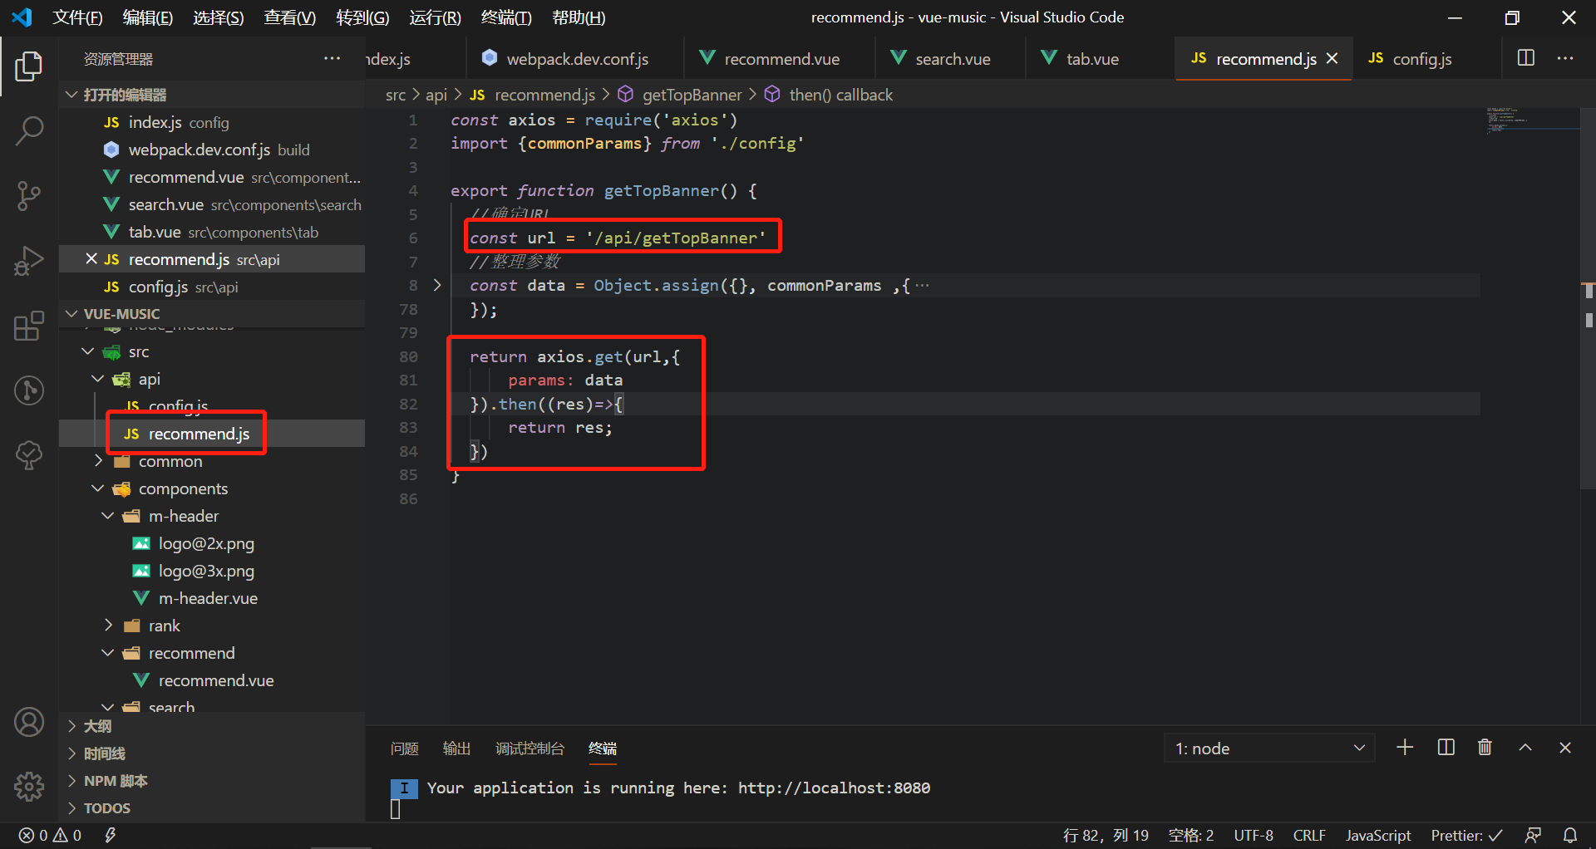The height and width of the screenshot is (849, 1596).
Task: Open logo@2x.png in file tree
Action: tap(213, 543)
